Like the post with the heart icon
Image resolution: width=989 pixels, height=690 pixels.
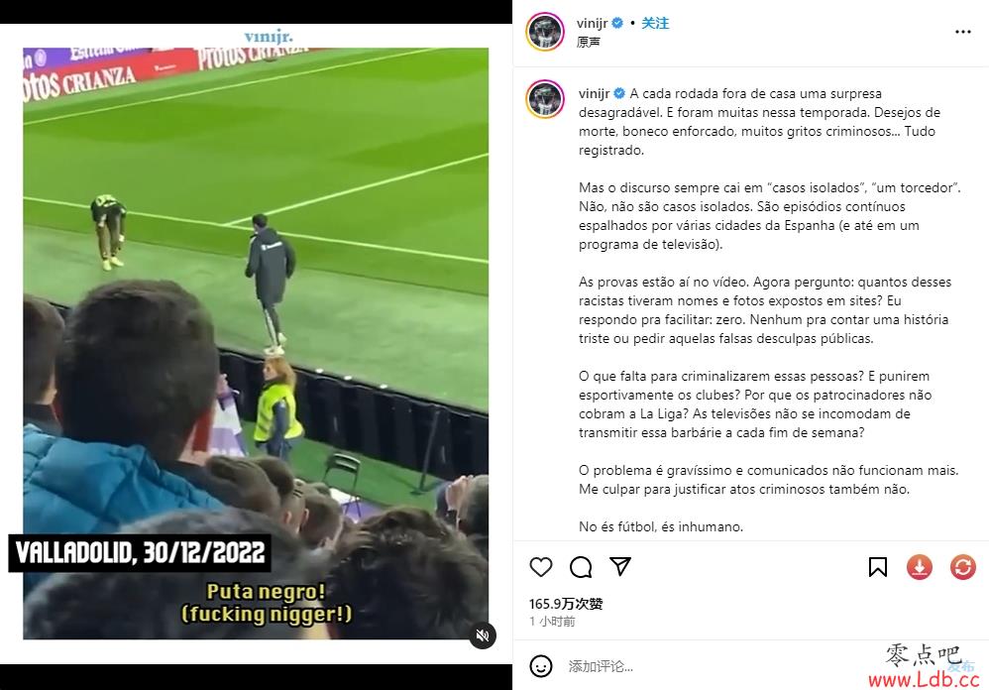tap(540, 567)
